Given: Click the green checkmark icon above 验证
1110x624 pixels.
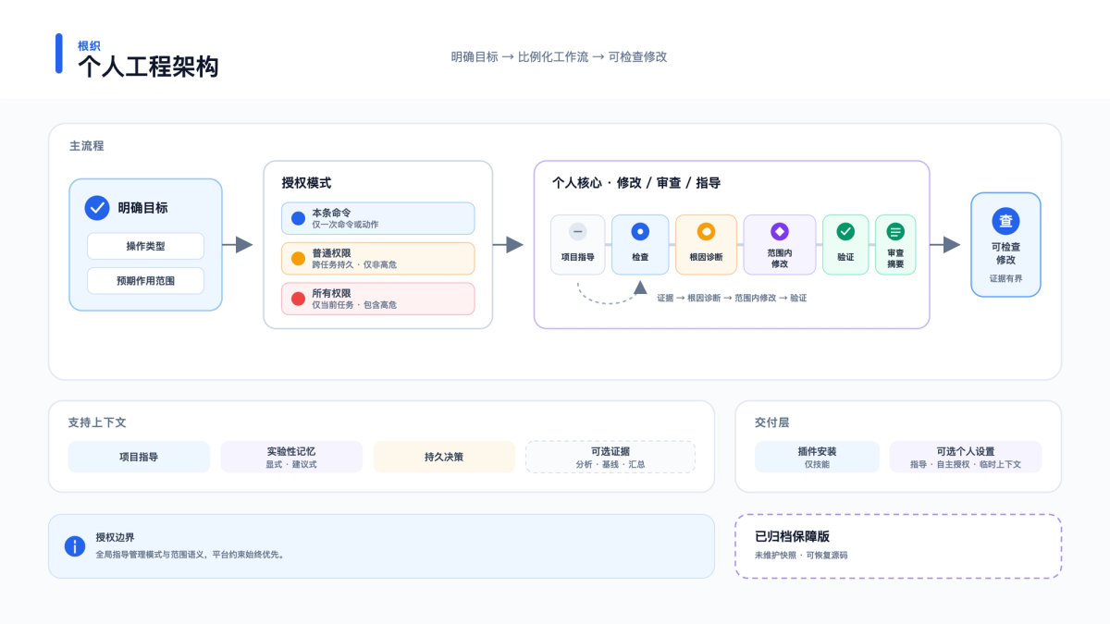Looking at the screenshot, I should pos(845,232).
